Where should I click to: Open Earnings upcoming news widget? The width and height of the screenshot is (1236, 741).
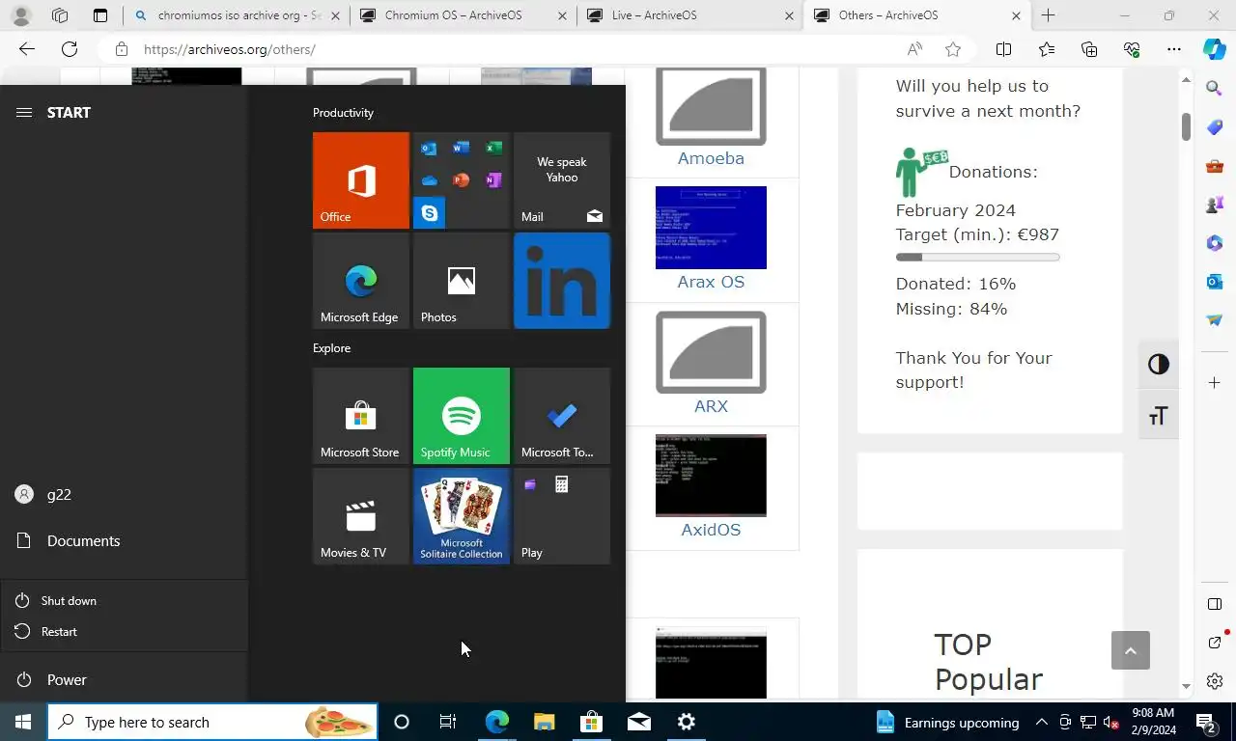pyautogui.click(x=948, y=722)
